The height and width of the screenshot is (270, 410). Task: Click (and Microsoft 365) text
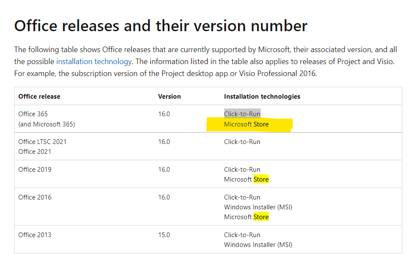(x=47, y=124)
